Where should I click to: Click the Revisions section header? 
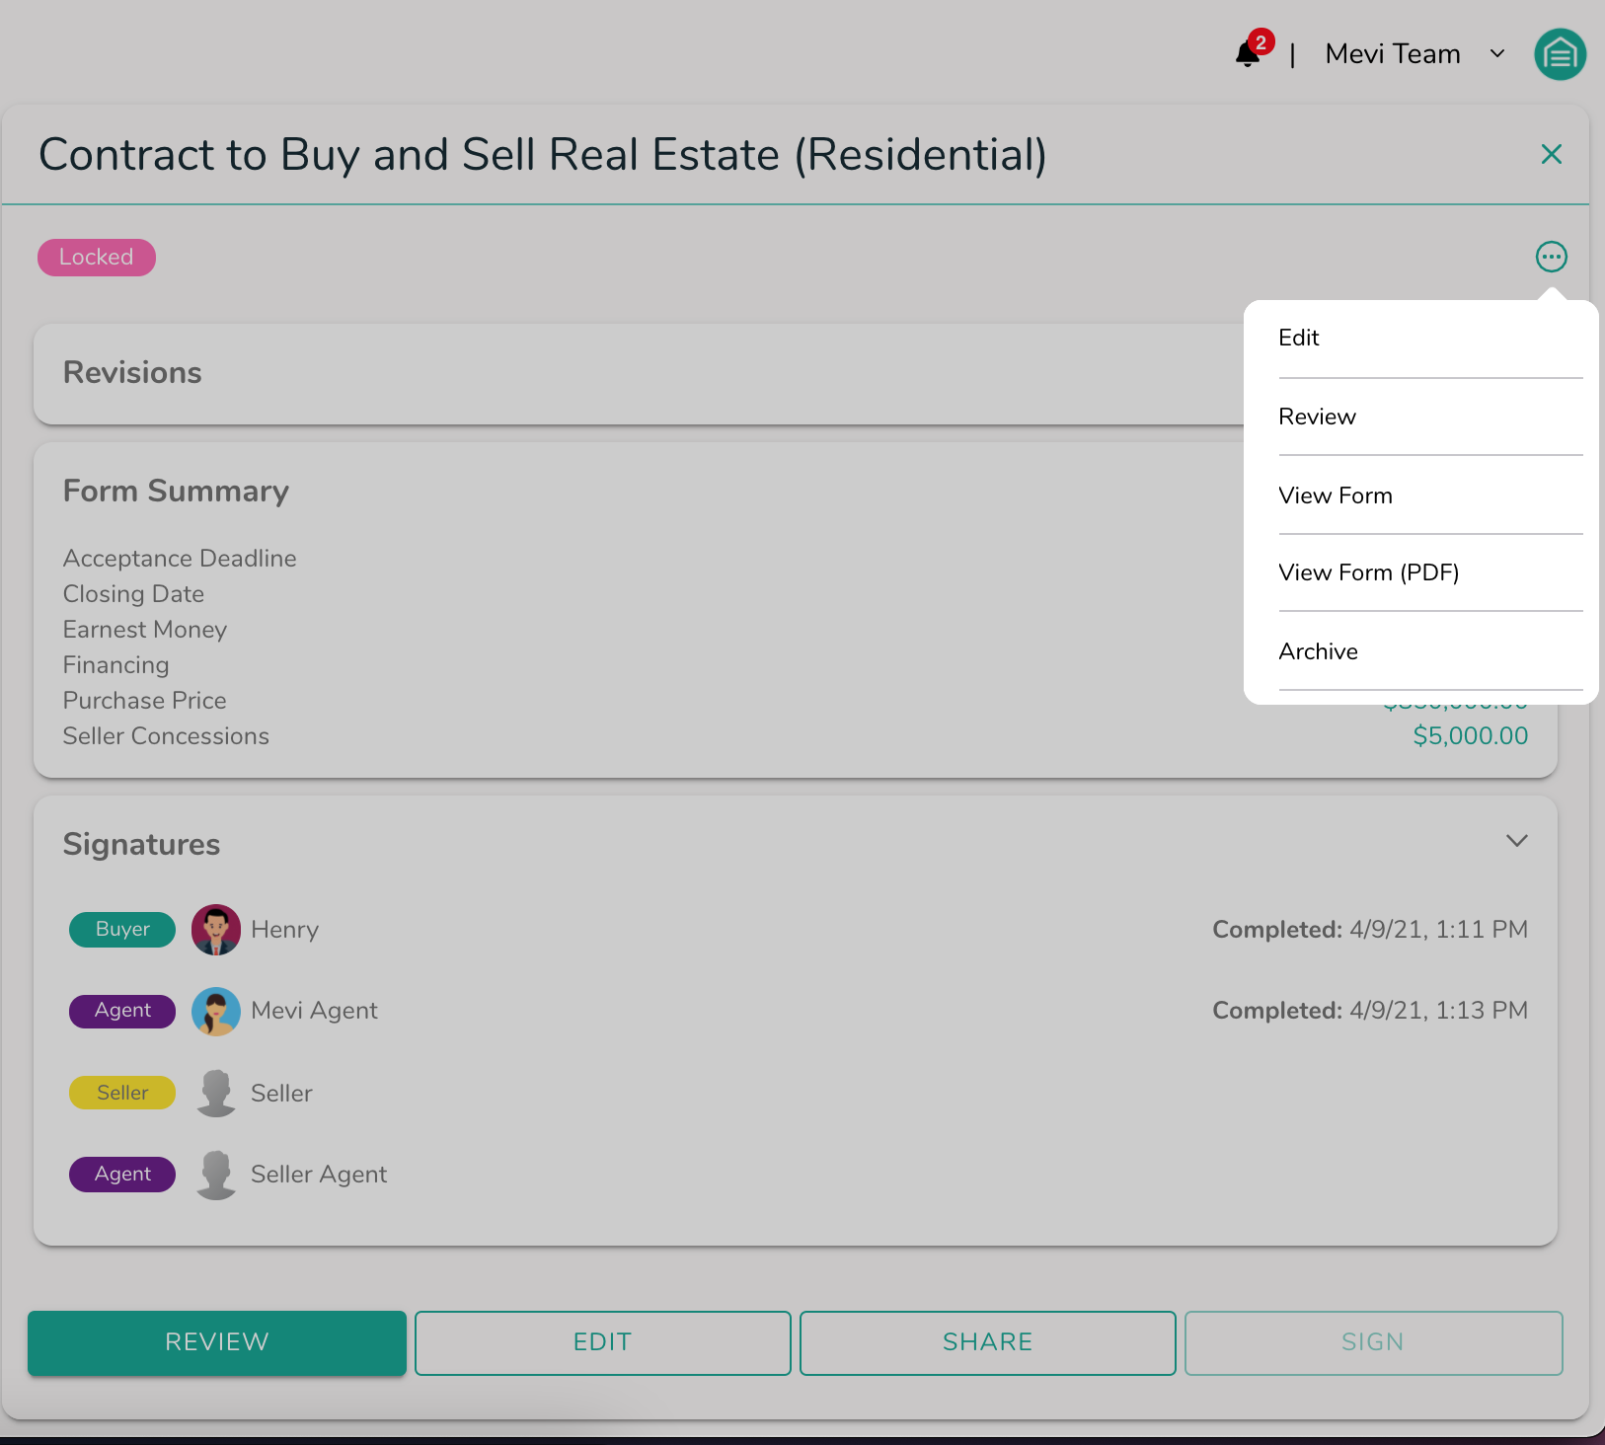click(x=132, y=373)
